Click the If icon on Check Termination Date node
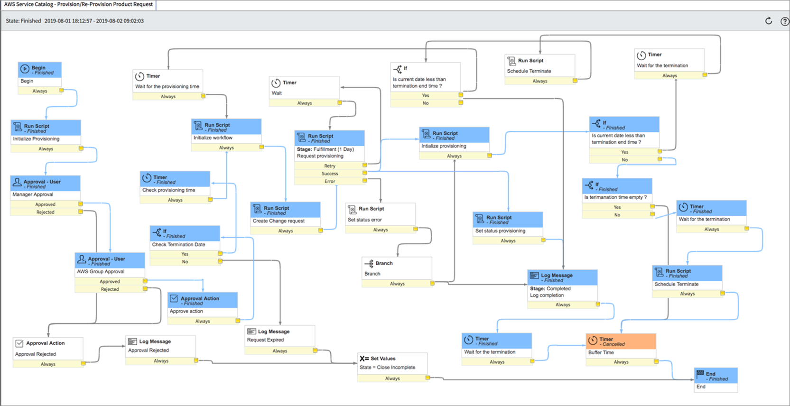The image size is (790, 406). click(157, 232)
